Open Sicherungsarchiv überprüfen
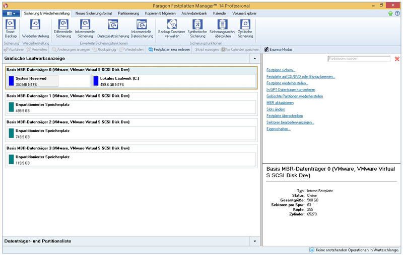The width and height of the screenshot is (403, 255). coord(222,29)
